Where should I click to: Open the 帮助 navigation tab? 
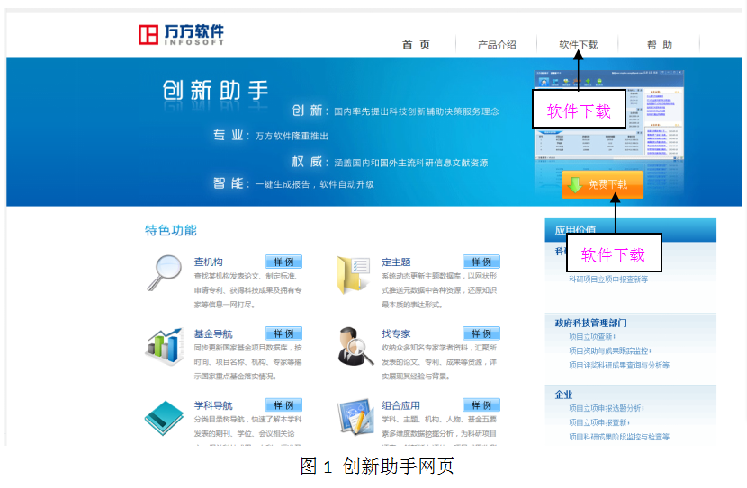click(660, 45)
